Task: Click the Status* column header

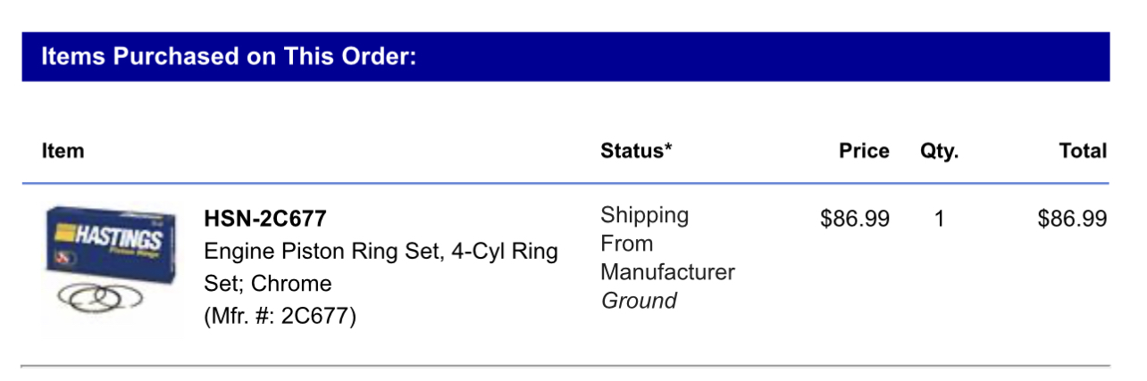Action: pos(636,151)
